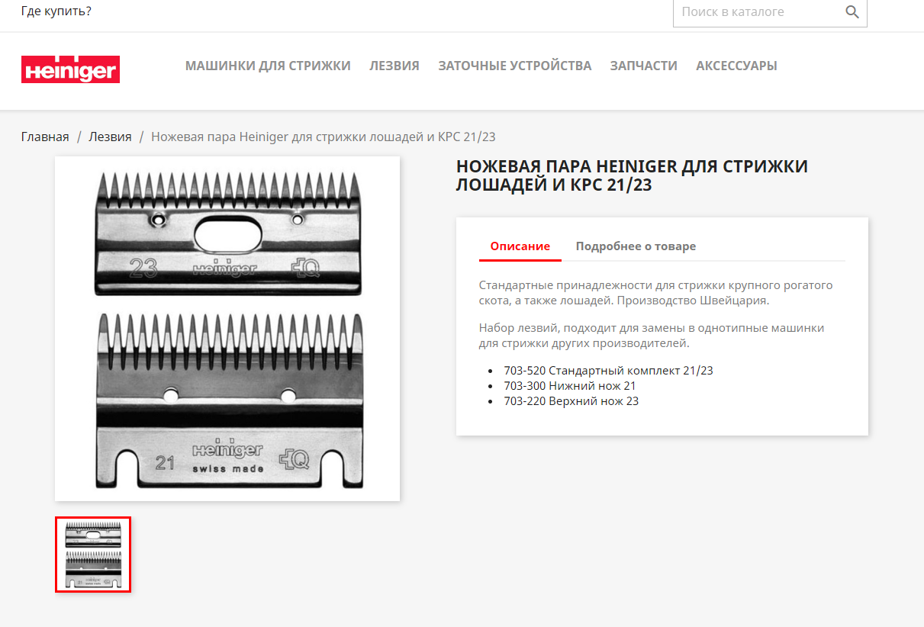Open the "Машинки для стрижки" menu
The width and height of the screenshot is (924, 627).
[x=268, y=66]
